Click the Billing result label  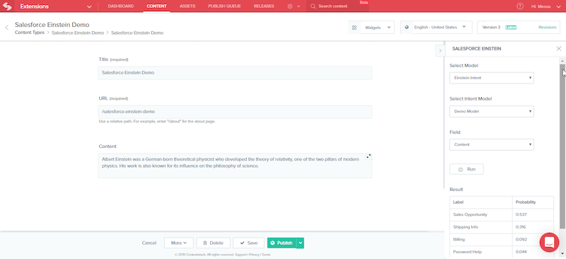(x=458, y=239)
